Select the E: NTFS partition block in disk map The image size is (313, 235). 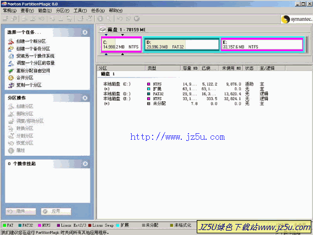[x=262, y=45]
